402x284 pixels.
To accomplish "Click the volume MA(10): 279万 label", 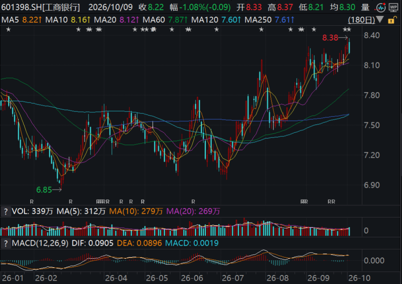I will (136, 211).
